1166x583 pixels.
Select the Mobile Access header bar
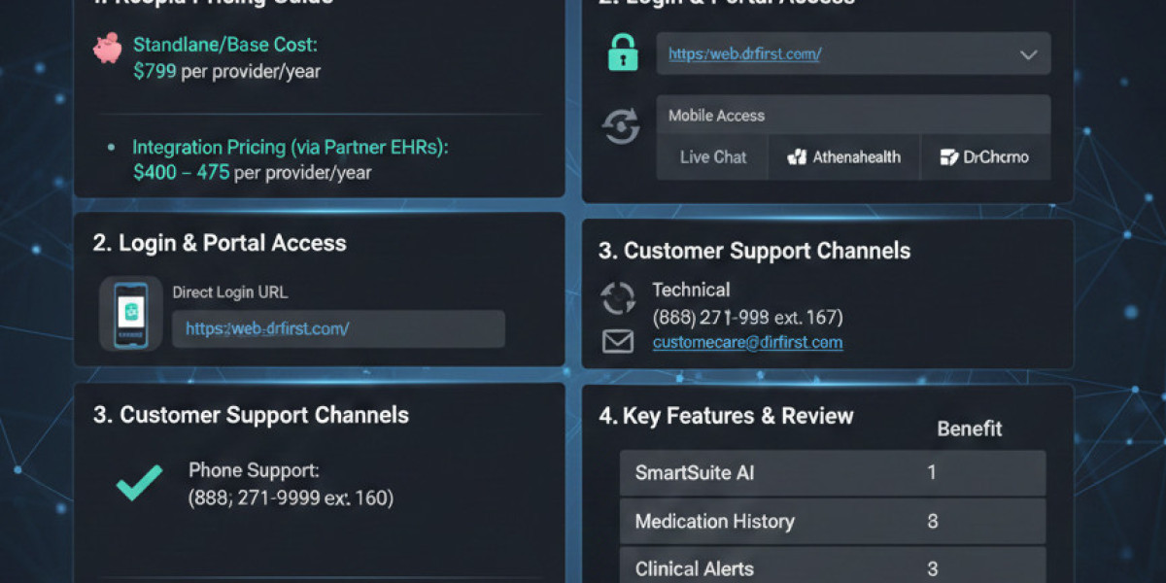tap(853, 116)
